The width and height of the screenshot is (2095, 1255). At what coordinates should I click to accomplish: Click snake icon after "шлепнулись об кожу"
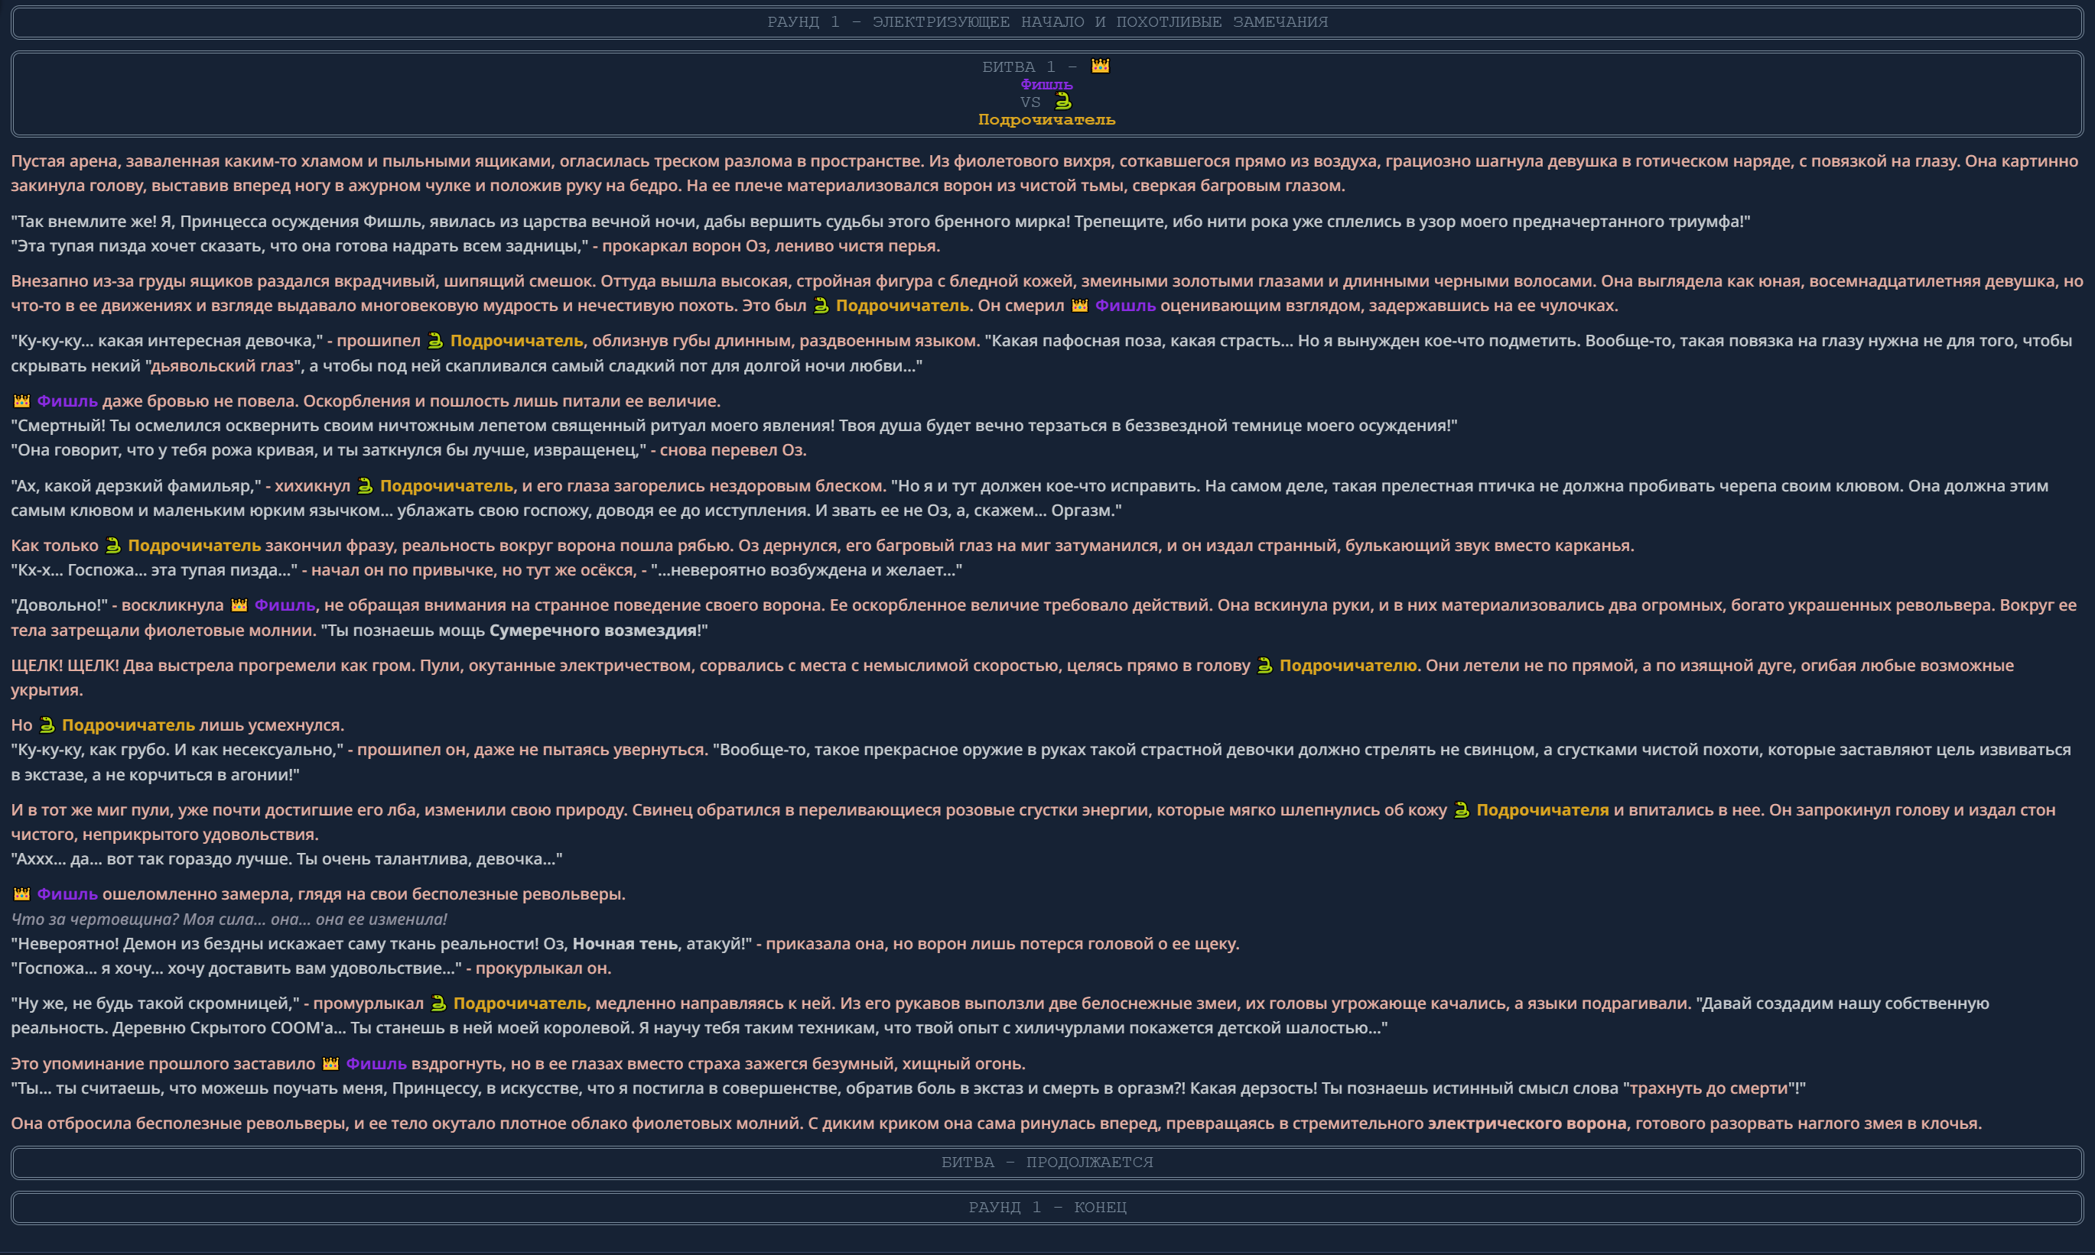[1461, 810]
